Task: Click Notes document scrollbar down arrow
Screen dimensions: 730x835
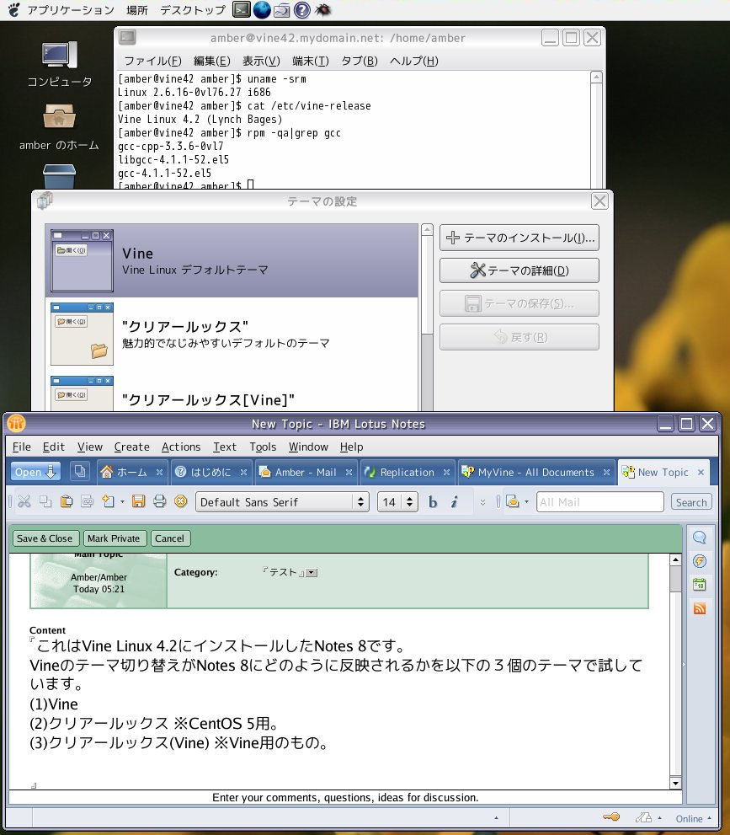Action: [x=675, y=783]
